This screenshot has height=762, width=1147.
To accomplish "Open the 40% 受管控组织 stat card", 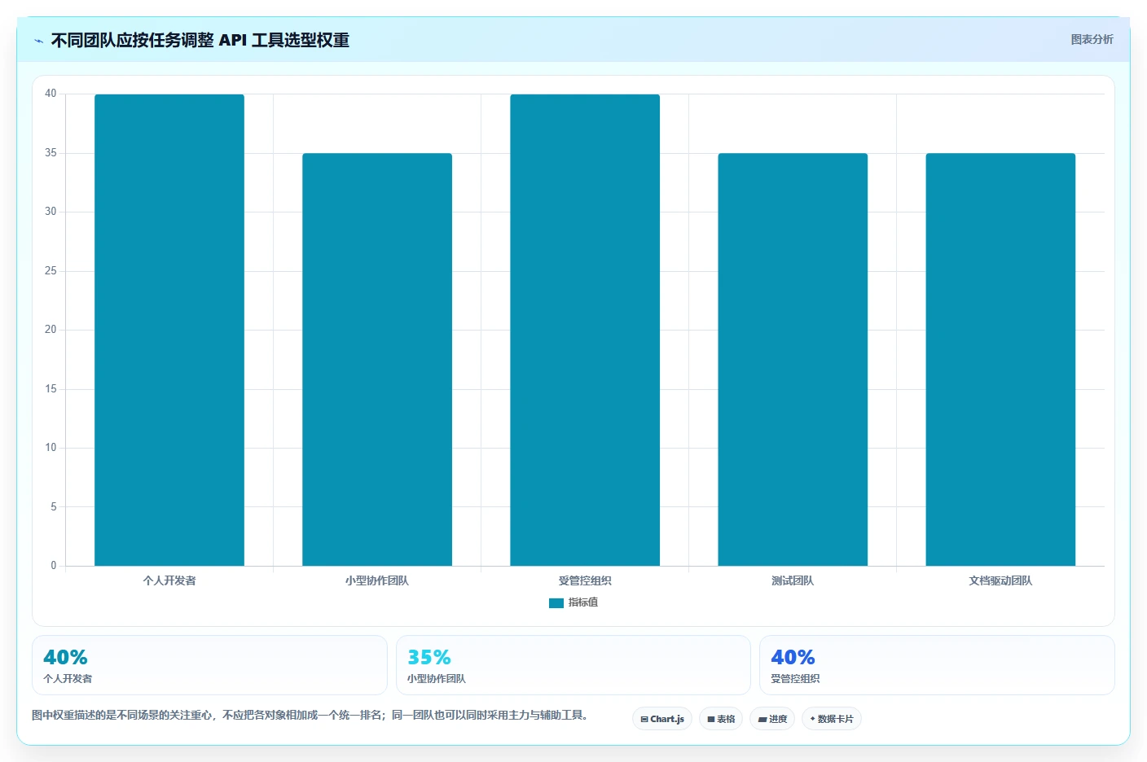I will (937, 665).
